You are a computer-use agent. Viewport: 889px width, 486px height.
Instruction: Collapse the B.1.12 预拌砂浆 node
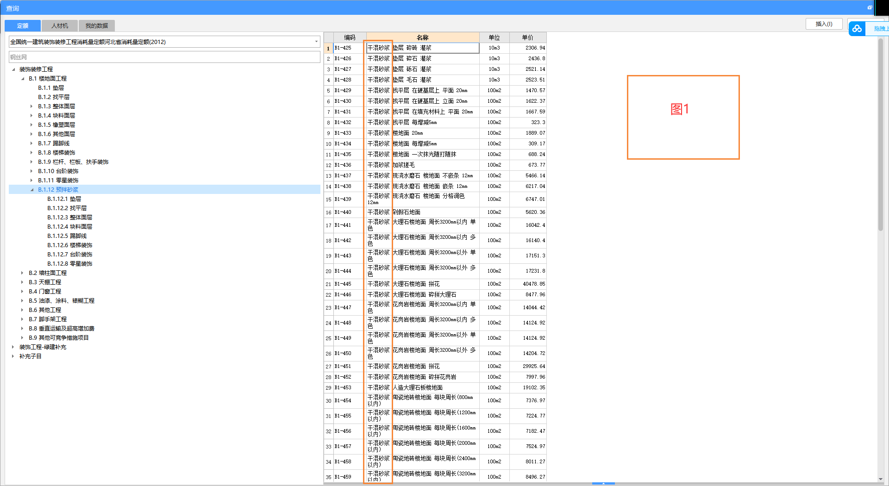pos(32,190)
